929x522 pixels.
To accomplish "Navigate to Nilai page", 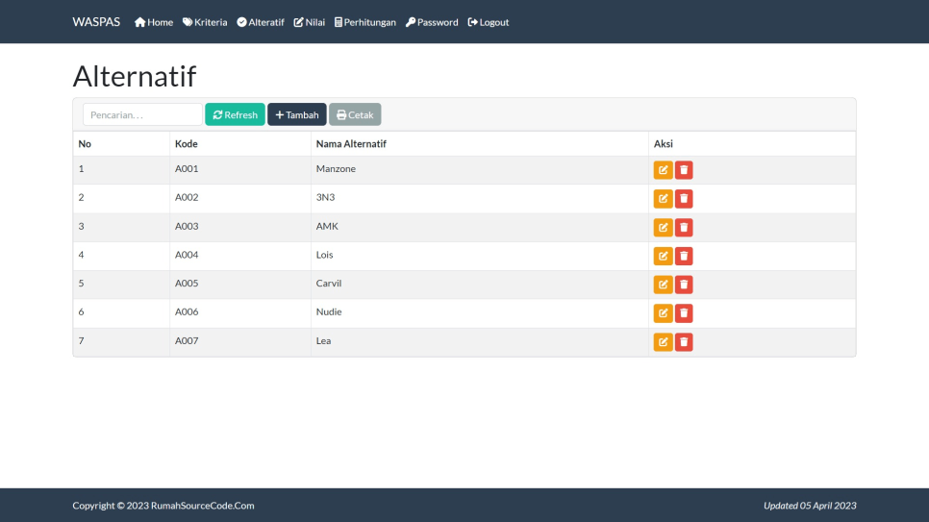I will click(x=310, y=22).
